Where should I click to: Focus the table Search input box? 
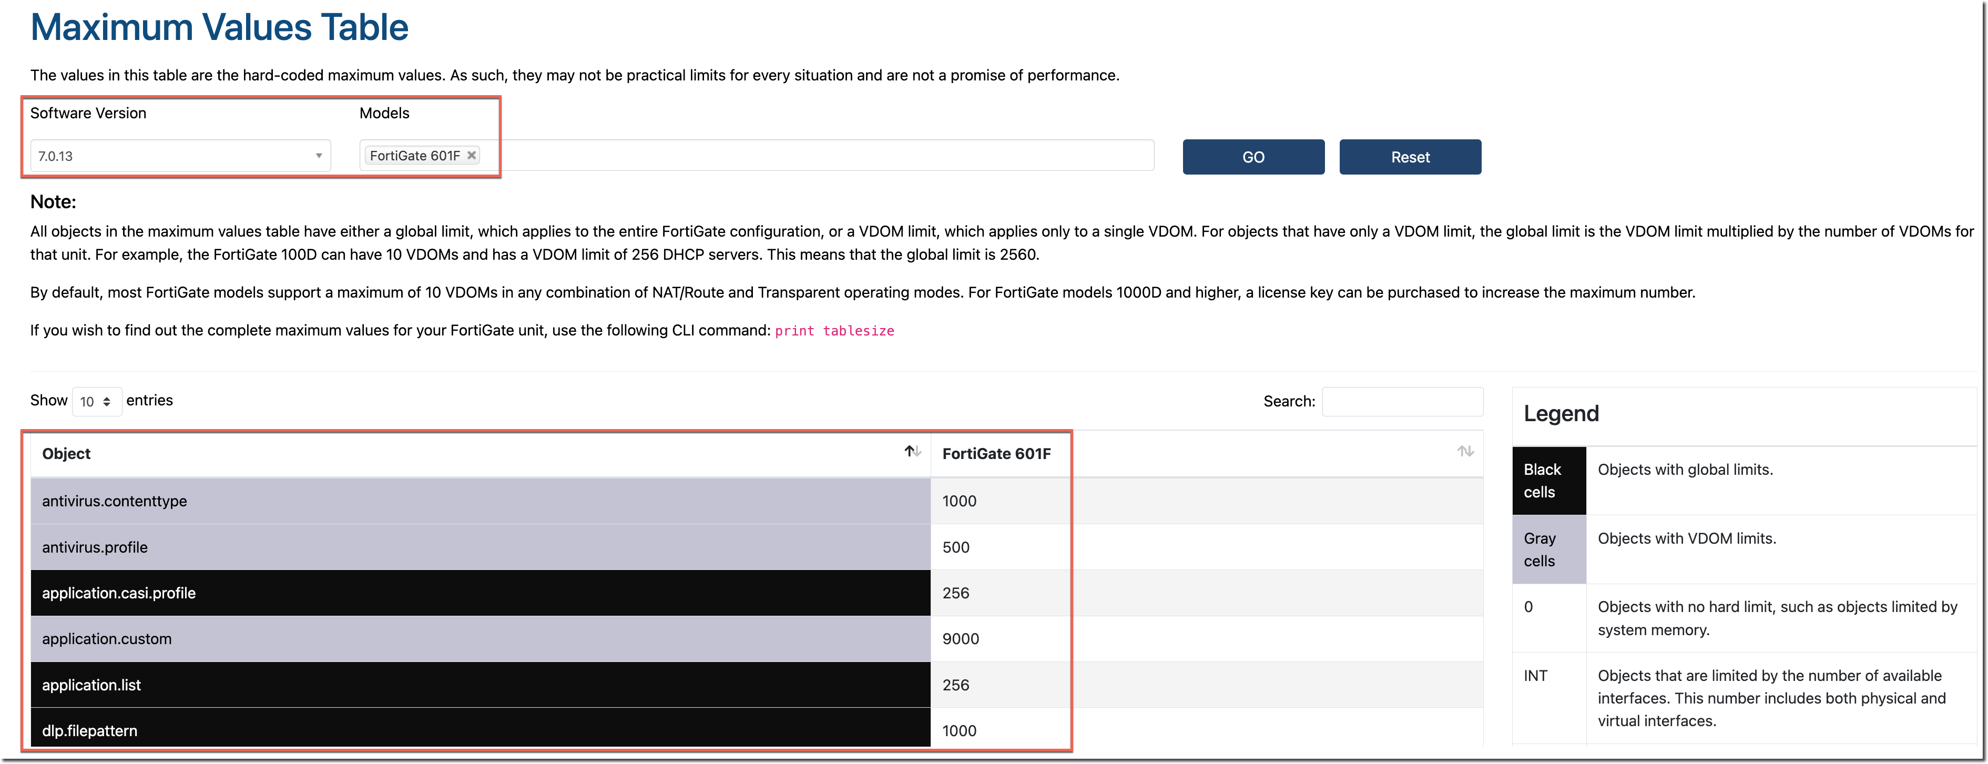(1401, 401)
